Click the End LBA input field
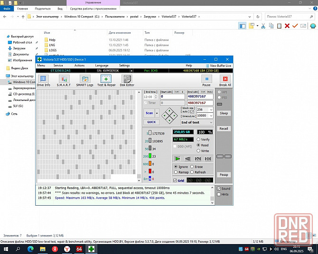The width and height of the screenshot is (318, 254). pyautogui.click(x=200, y=96)
